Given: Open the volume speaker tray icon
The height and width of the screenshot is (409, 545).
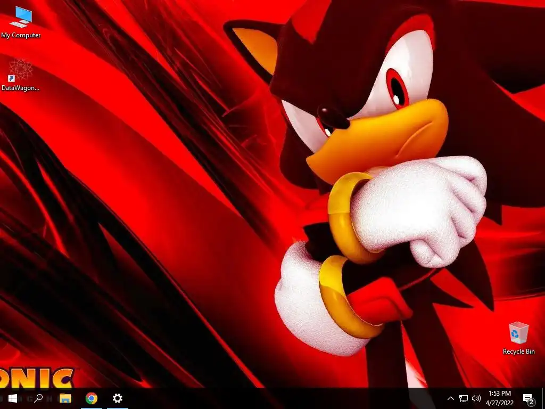Looking at the screenshot, I should pos(476,398).
